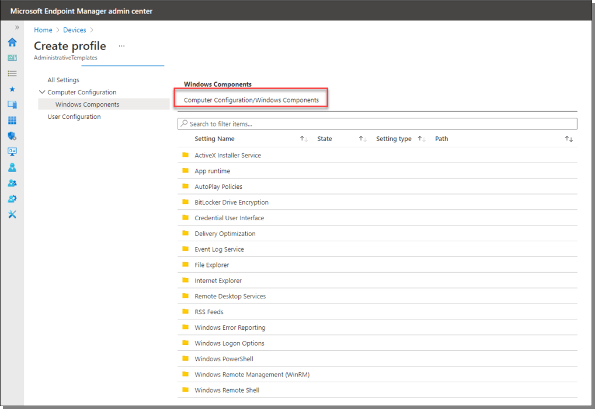Image resolution: width=598 pixels, height=412 pixels.
Task: Click the Home breadcrumb link
Action: [43, 30]
